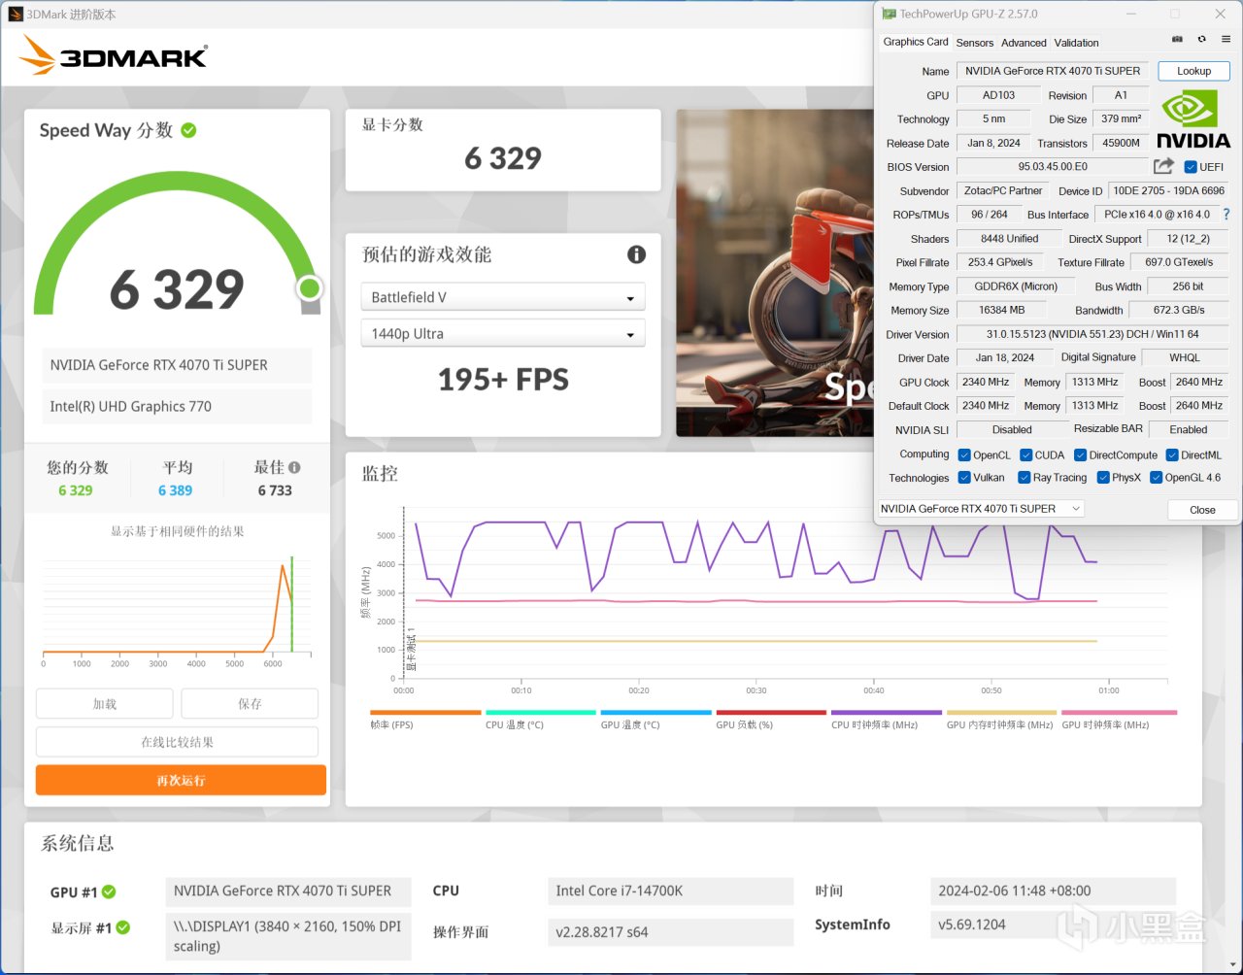The image size is (1243, 975).
Task: Click the orange 再次运行 button
Action: pos(181,780)
